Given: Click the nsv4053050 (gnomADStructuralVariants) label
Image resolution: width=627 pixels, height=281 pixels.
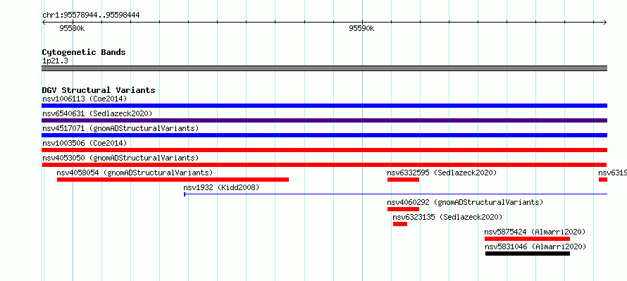Looking at the screenshot, I should [120, 158].
